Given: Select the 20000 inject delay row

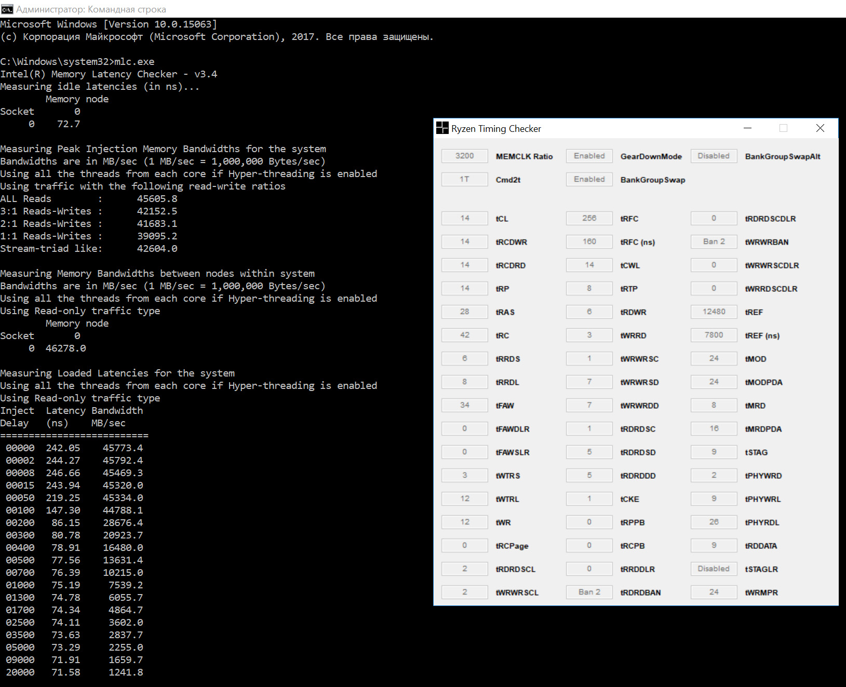Looking at the screenshot, I should click(x=74, y=672).
